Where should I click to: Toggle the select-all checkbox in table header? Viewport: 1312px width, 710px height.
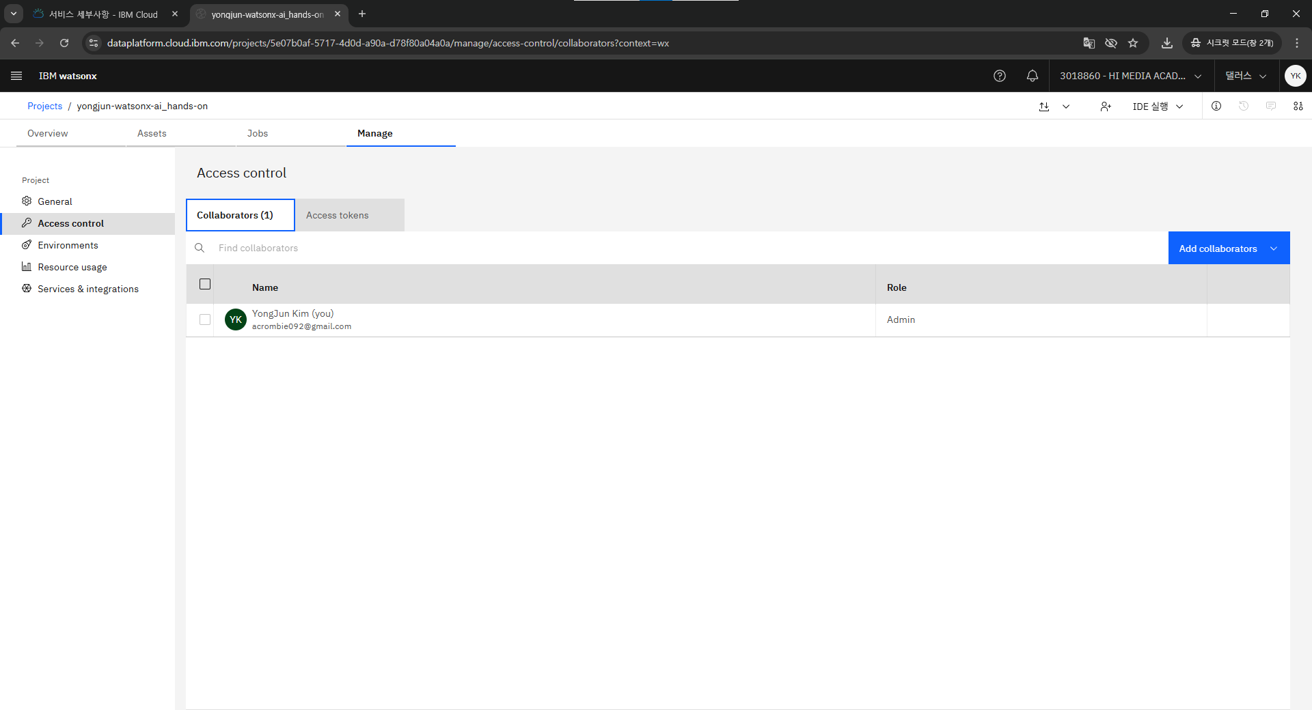[x=205, y=284]
